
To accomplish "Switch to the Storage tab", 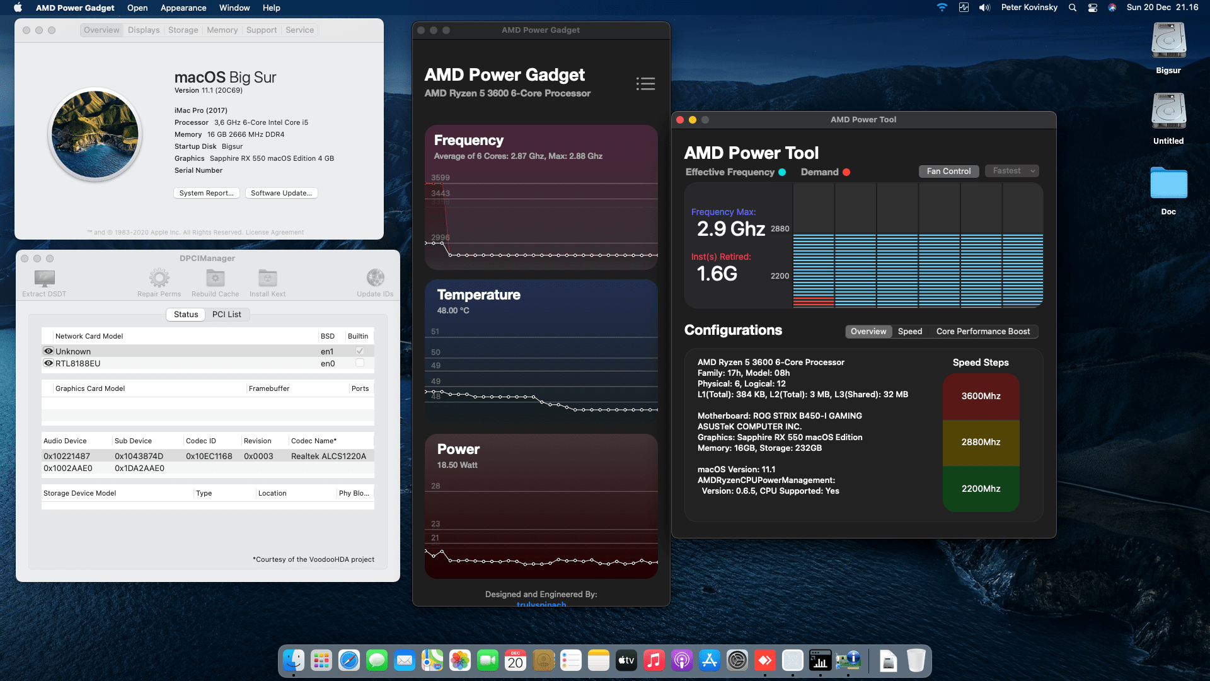I will [183, 30].
